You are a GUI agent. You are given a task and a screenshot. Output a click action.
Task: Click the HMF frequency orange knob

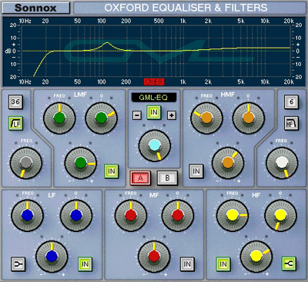click(206, 118)
